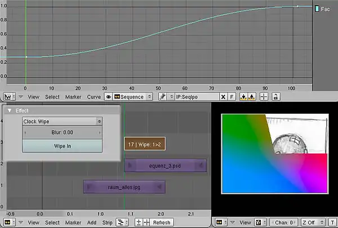This screenshot has width=338, height=228.
Task: Click the pin IPO icon
Action: tap(163, 97)
